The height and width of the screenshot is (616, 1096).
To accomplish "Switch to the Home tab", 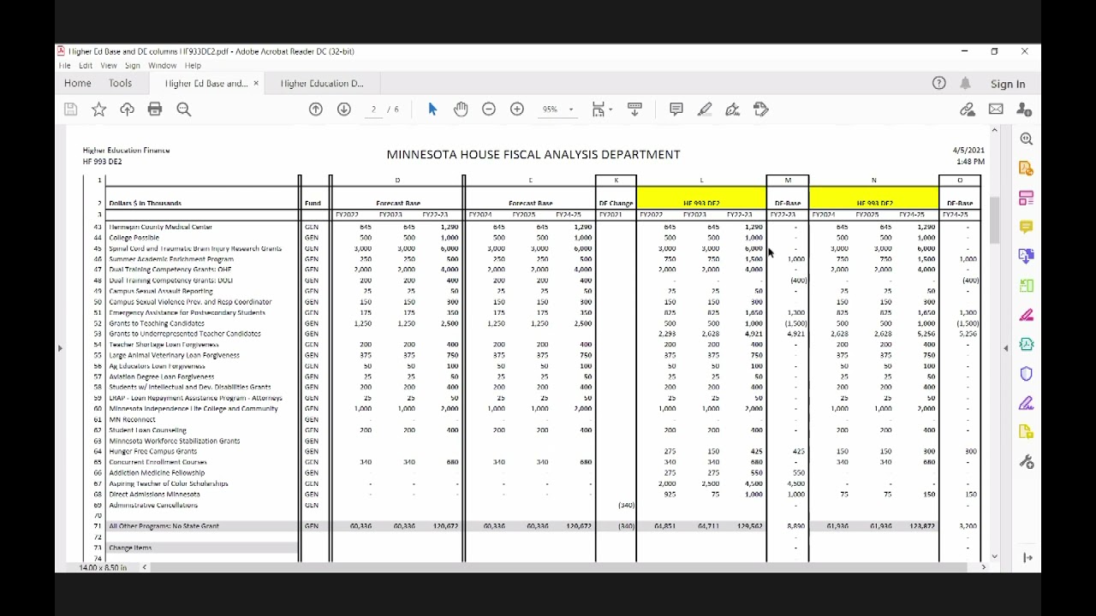I will pos(77,83).
